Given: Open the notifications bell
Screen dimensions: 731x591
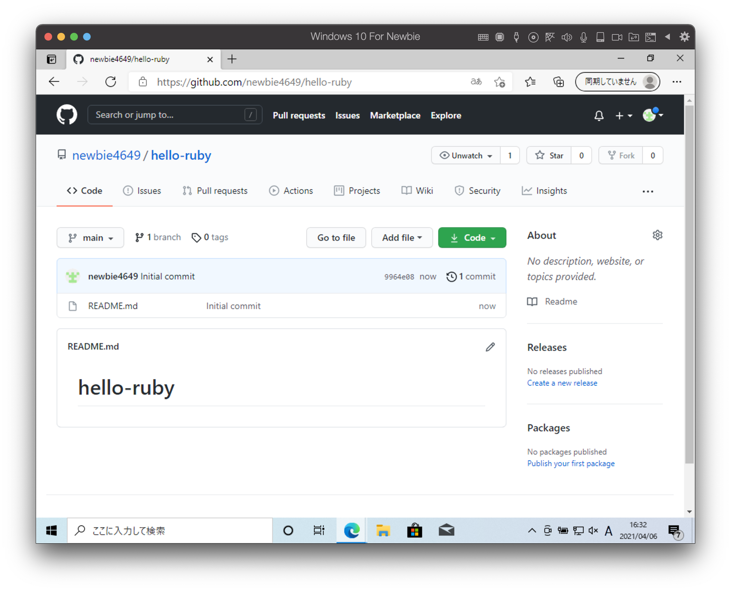Looking at the screenshot, I should [x=599, y=116].
